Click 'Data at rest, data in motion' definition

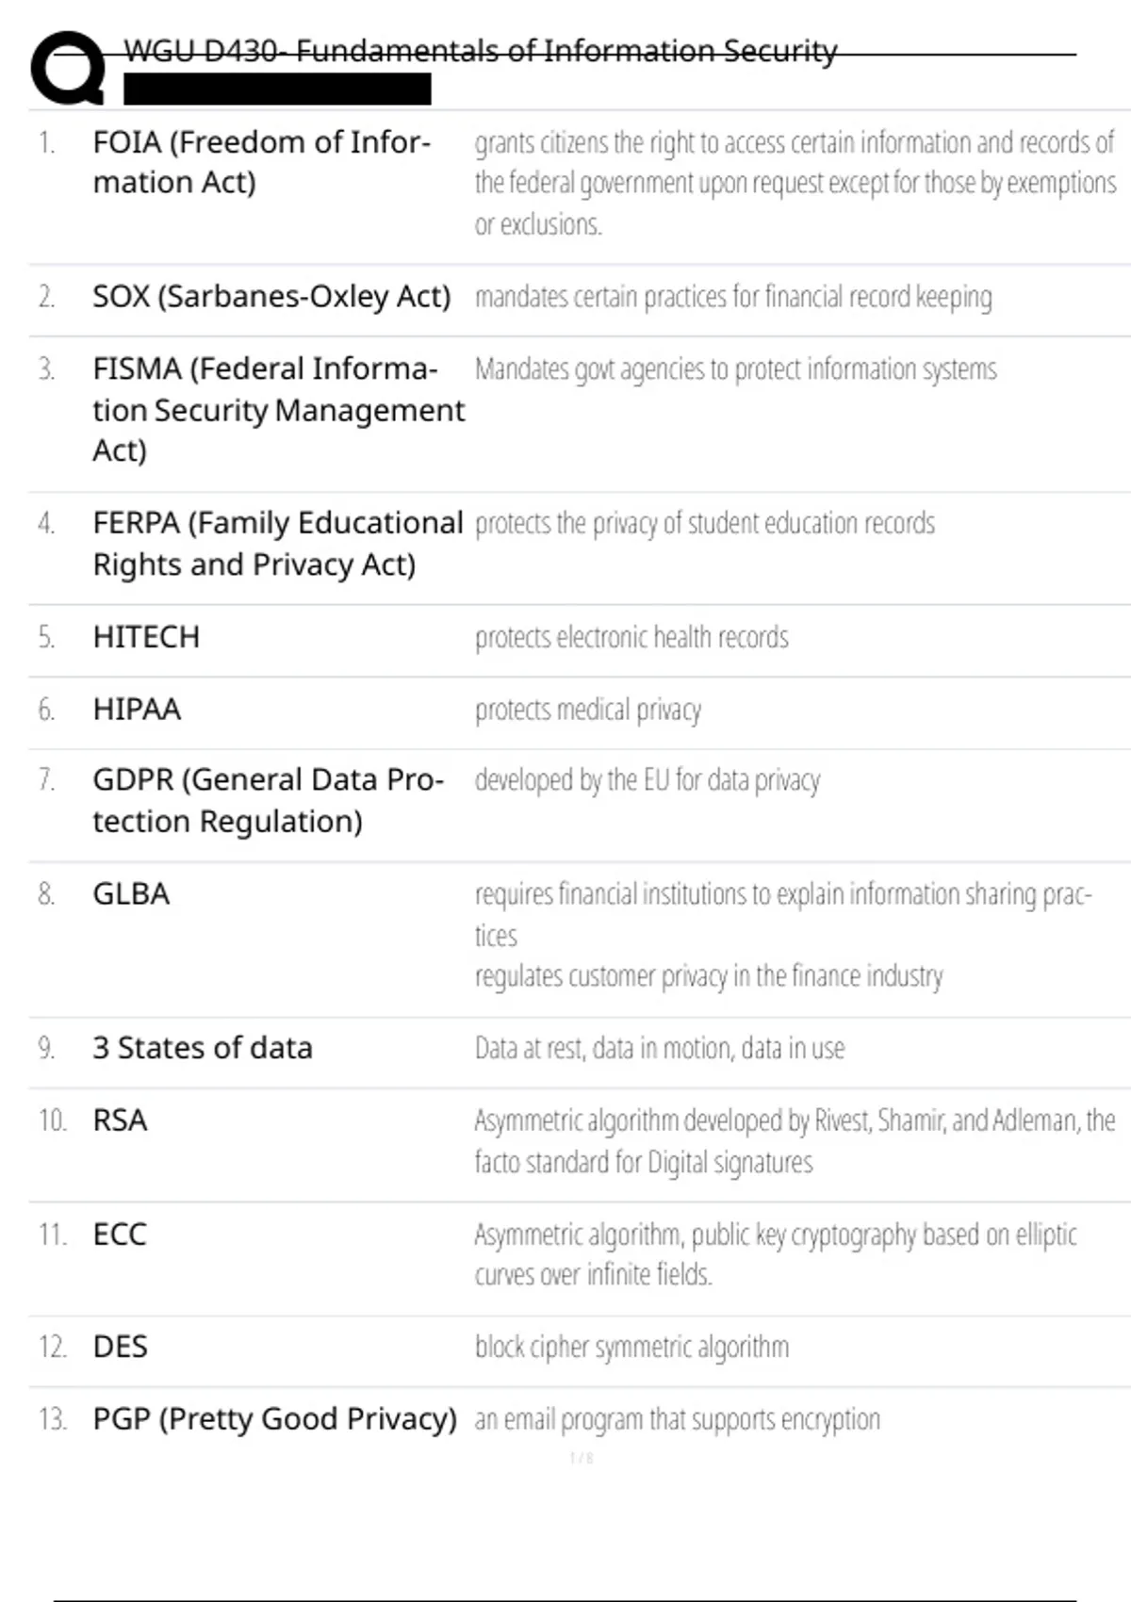(x=660, y=1049)
